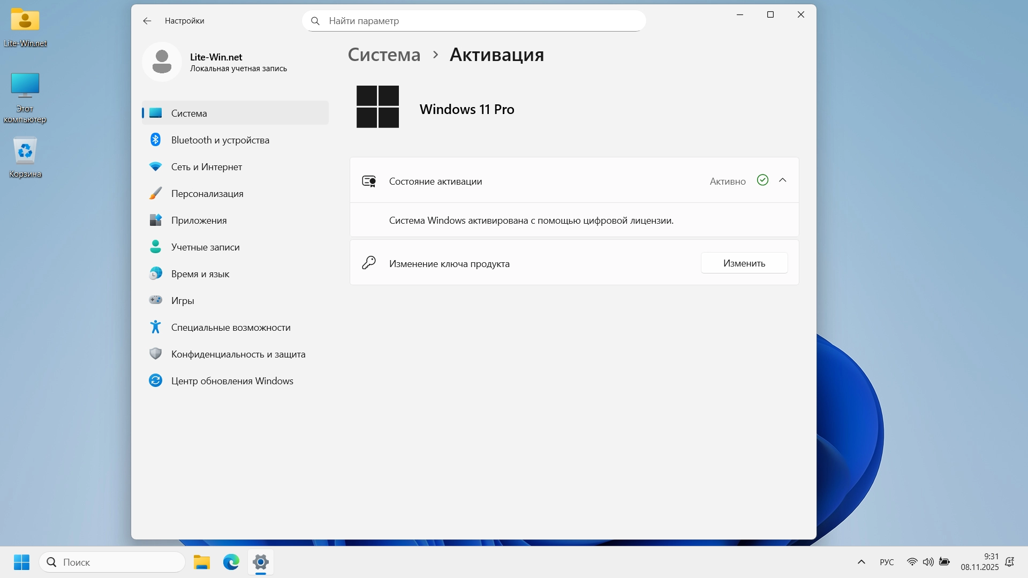Open the РУС language switcher
The width and height of the screenshot is (1028, 578).
coord(887,562)
